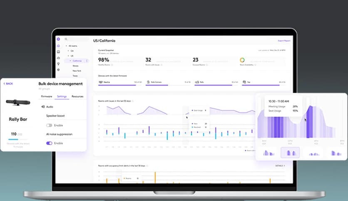This screenshot has height=201, width=348.
Task: Click the search magnifier icon in sidebar
Action: tap(66, 39)
